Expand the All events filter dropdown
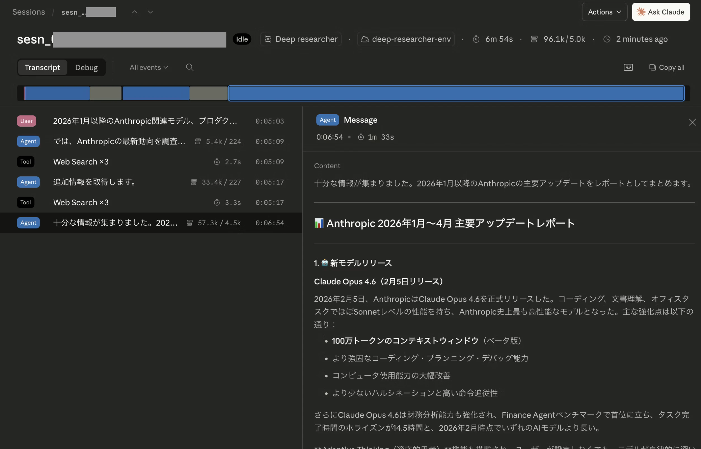 click(x=149, y=67)
